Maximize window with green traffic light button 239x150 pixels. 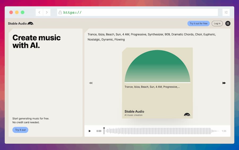(x=23, y=12)
